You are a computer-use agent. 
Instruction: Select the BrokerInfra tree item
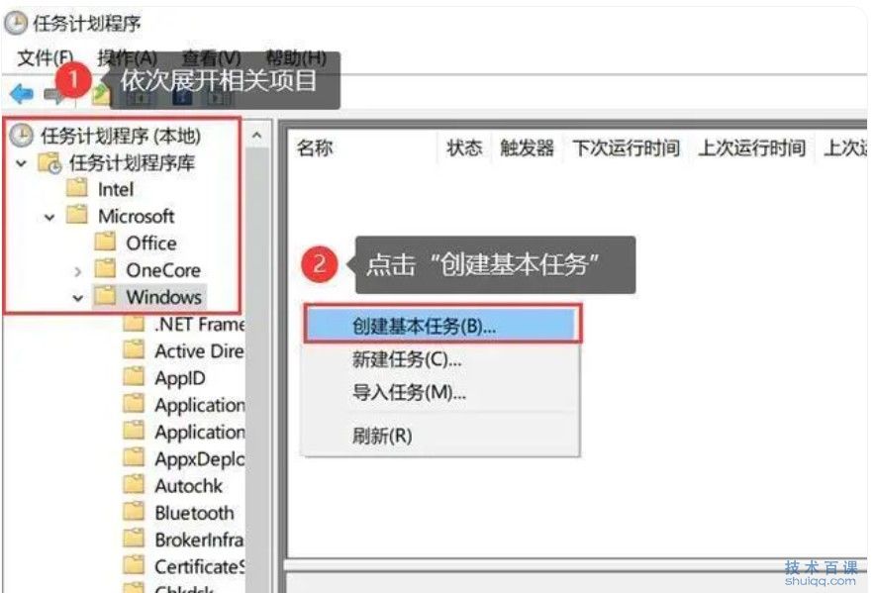point(199,541)
